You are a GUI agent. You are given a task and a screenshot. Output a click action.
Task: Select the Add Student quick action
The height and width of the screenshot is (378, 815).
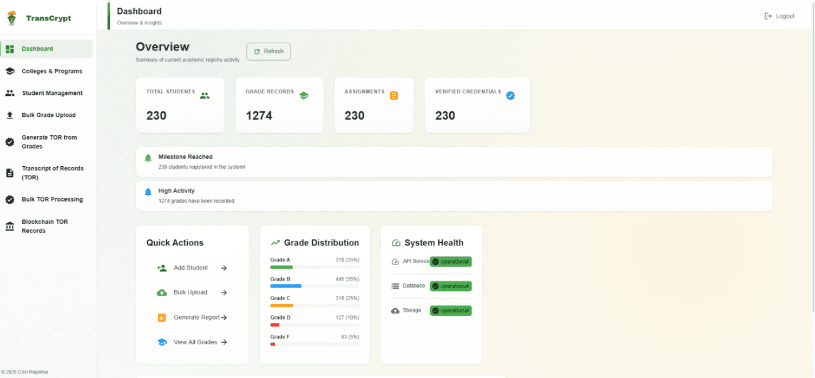[x=190, y=268]
